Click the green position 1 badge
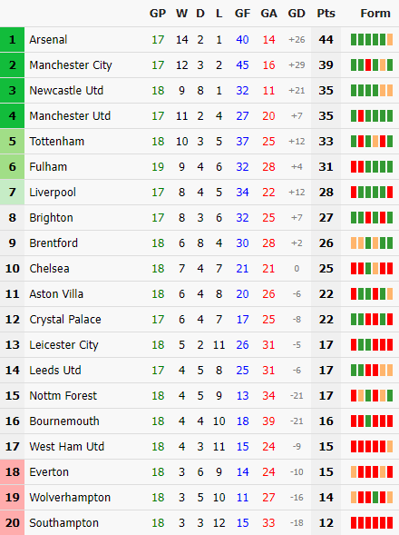The width and height of the screenshot is (399, 535). (x=13, y=40)
